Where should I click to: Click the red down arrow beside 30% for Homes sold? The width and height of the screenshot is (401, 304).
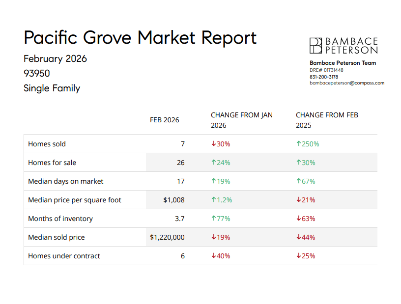click(213, 144)
